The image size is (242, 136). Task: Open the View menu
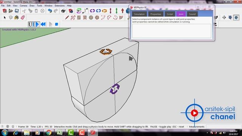(x=15, y=6)
